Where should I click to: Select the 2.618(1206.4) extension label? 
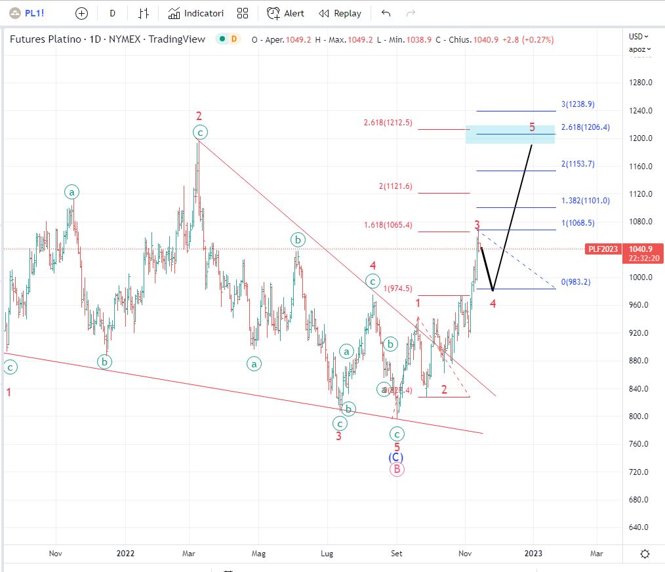tap(585, 127)
